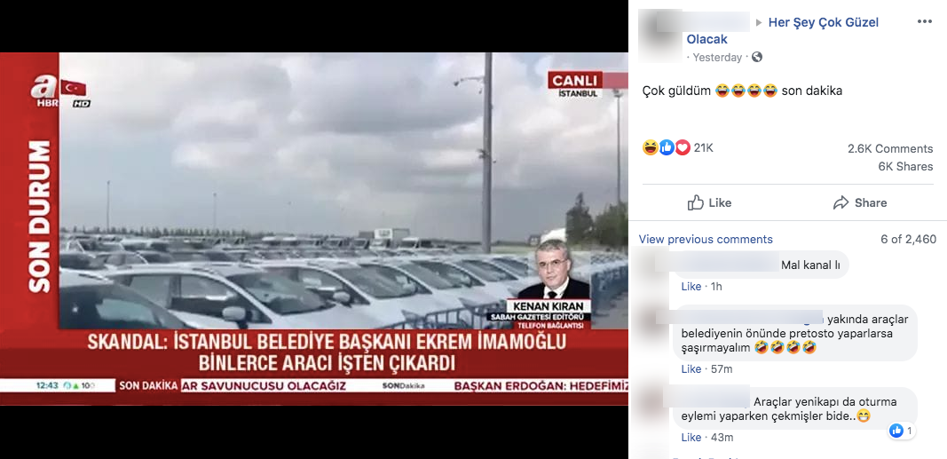Image resolution: width=947 pixels, height=459 pixels.
Task: Click the red heart reaction icon
Action: click(683, 147)
